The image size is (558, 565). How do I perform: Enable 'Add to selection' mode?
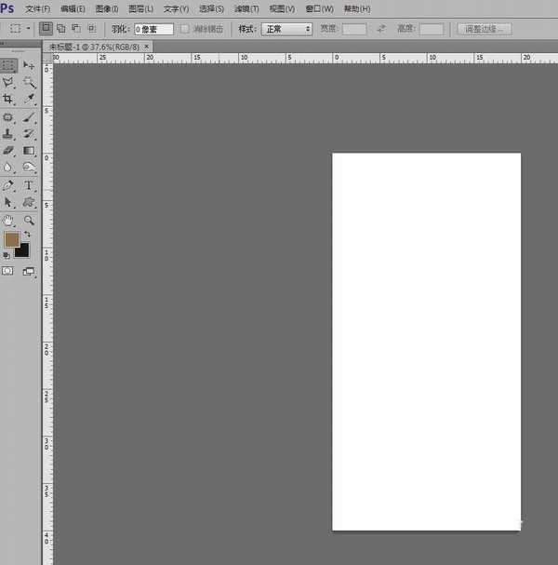coord(60,29)
